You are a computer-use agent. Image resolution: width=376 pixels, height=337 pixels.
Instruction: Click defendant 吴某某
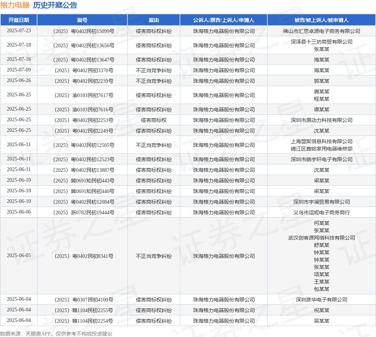click(322, 321)
